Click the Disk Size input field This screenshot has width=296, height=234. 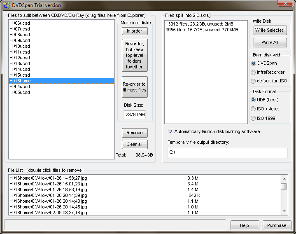(135, 115)
